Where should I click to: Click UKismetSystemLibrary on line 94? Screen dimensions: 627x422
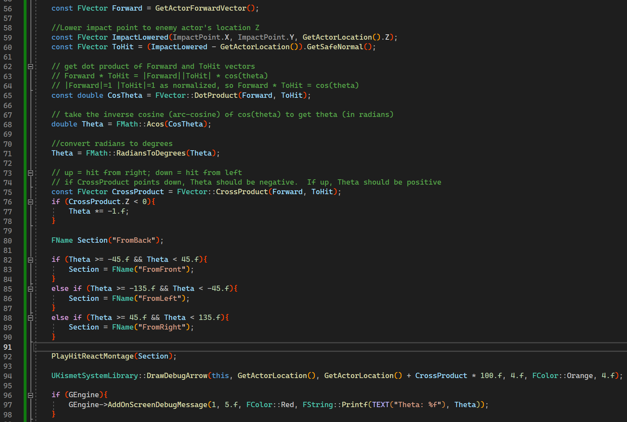coord(95,376)
